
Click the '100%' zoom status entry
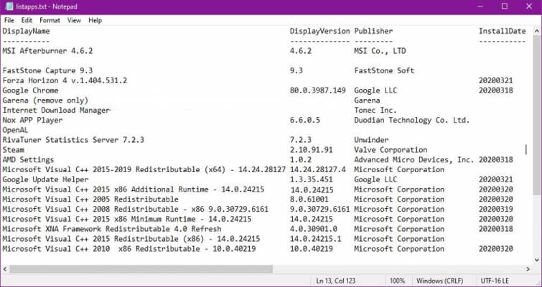398,281
